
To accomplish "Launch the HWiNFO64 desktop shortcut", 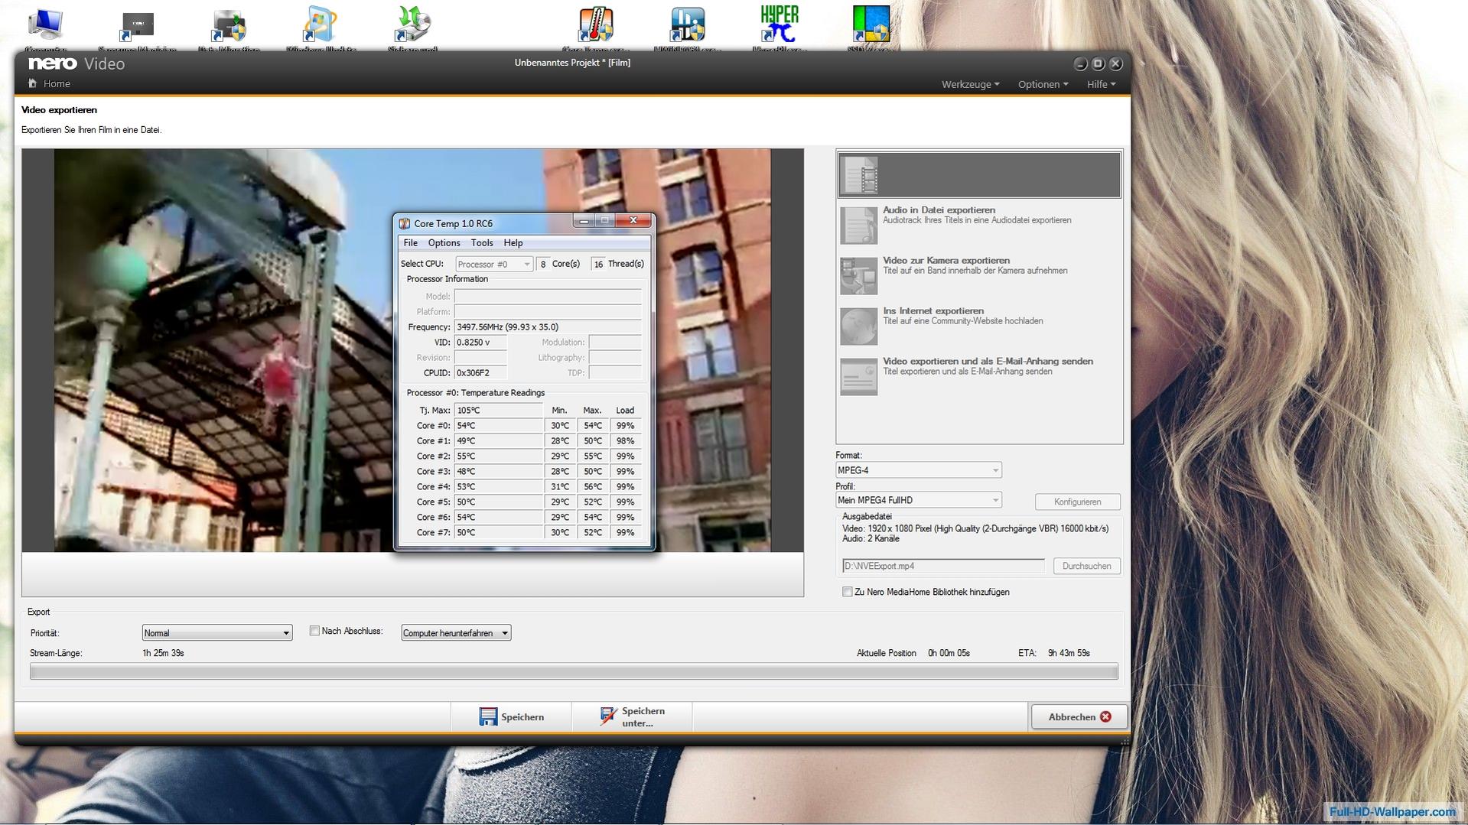I will (x=687, y=28).
